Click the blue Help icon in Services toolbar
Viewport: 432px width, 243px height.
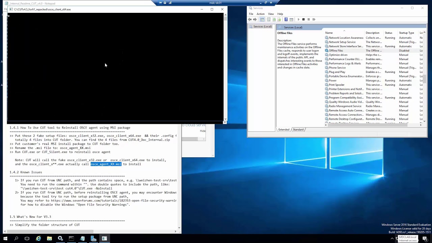point(286,19)
